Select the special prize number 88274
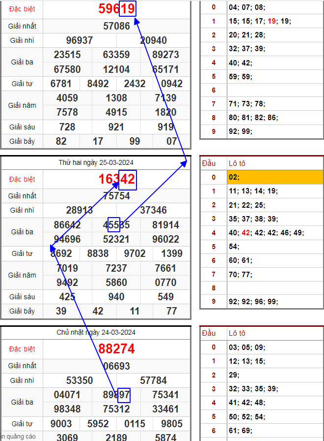 (116, 349)
